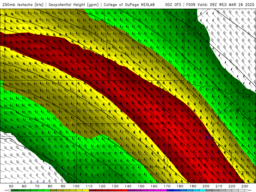Image resolution: width=256 pixels, height=192 pixels.
Task: Click the 'F009 Valid: 09Z WED MAR 26 2025' text
Action: point(220,4)
